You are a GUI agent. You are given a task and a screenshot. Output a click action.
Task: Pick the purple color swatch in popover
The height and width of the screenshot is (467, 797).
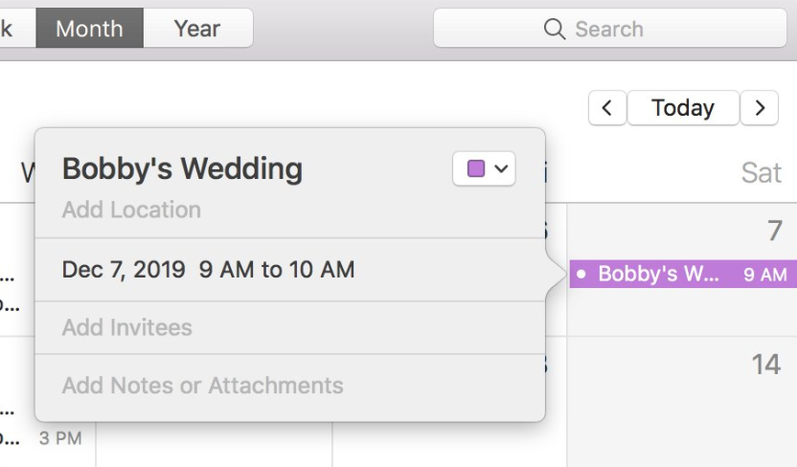(476, 169)
